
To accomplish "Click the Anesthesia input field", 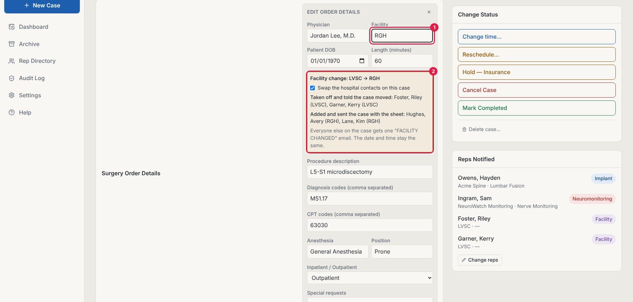I will click(x=338, y=251).
